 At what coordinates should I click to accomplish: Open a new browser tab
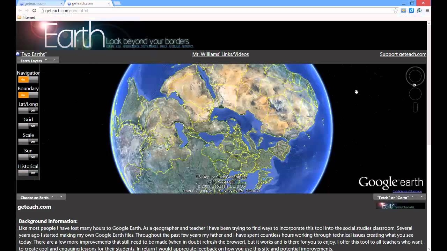117,3
